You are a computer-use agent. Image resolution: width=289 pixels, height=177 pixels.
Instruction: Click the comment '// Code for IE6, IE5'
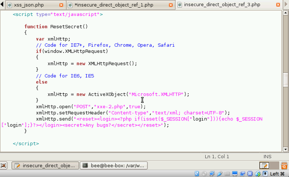pos(65,76)
